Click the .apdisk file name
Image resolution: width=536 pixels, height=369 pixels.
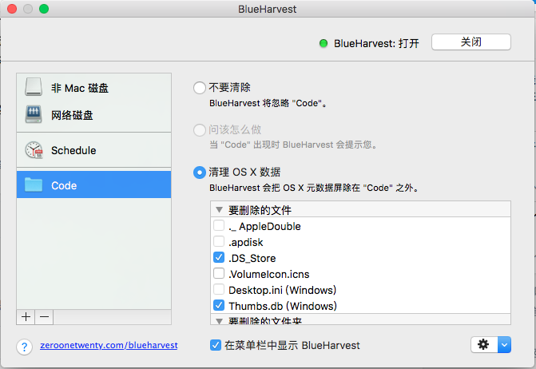245,242
